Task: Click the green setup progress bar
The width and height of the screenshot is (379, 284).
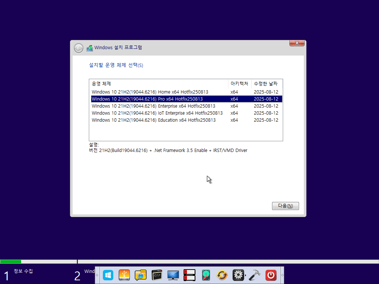Action: click(x=11, y=261)
